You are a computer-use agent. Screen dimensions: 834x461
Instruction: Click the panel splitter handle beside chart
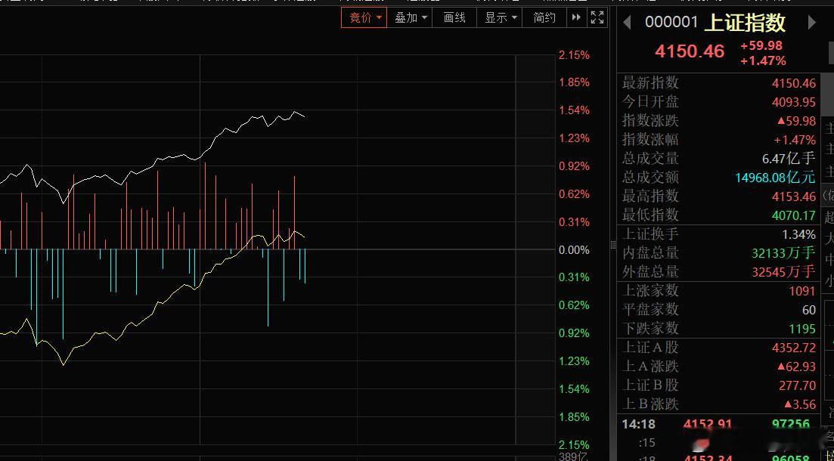[612, 245]
